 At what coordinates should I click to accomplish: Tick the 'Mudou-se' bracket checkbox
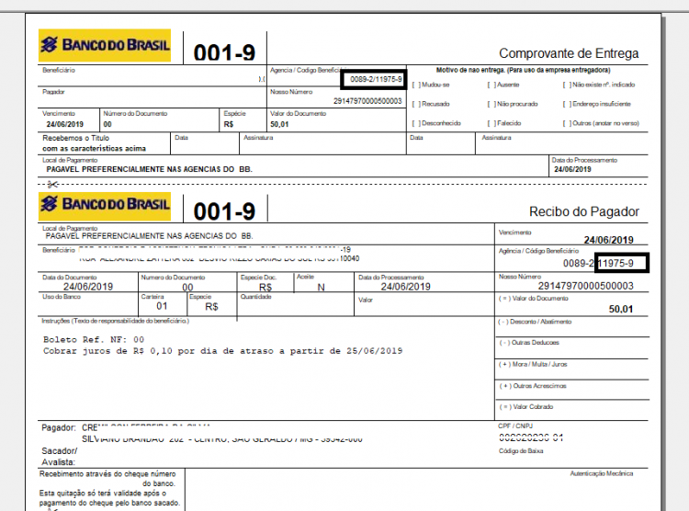pos(416,85)
